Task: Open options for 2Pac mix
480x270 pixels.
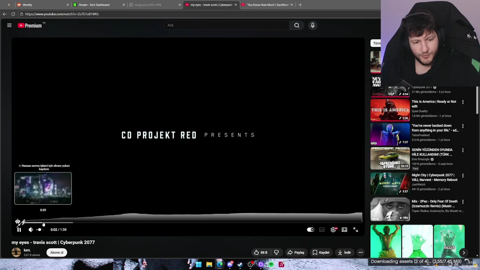Action: (463, 202)
